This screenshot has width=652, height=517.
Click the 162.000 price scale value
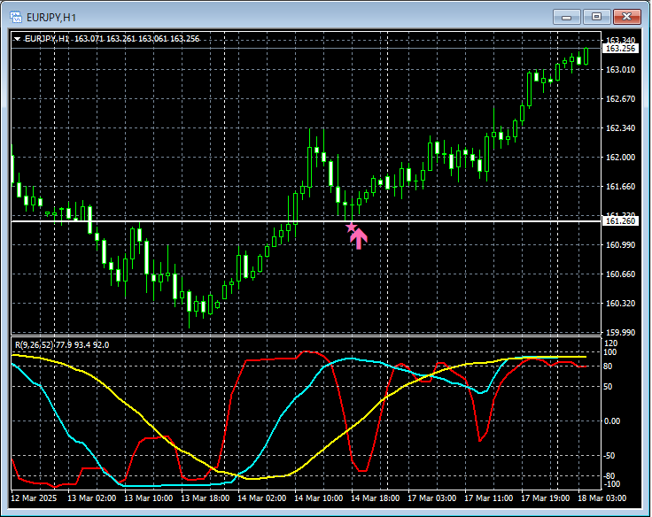[x=620, y=157]
